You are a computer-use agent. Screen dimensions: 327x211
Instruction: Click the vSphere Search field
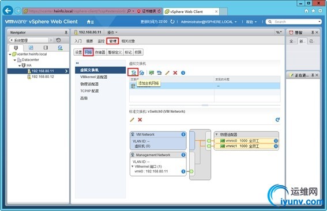click(294, 22)
